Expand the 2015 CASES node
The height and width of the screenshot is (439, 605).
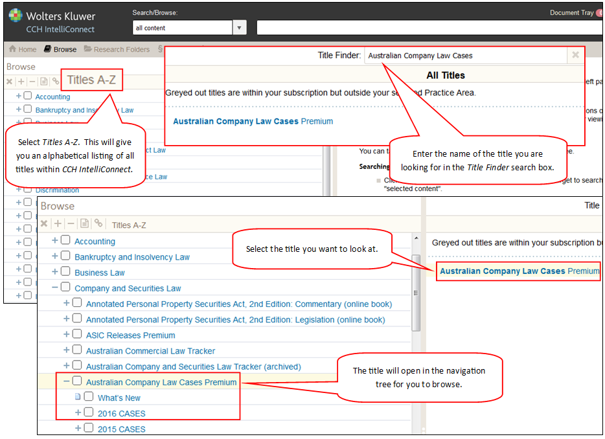point(78,428)
